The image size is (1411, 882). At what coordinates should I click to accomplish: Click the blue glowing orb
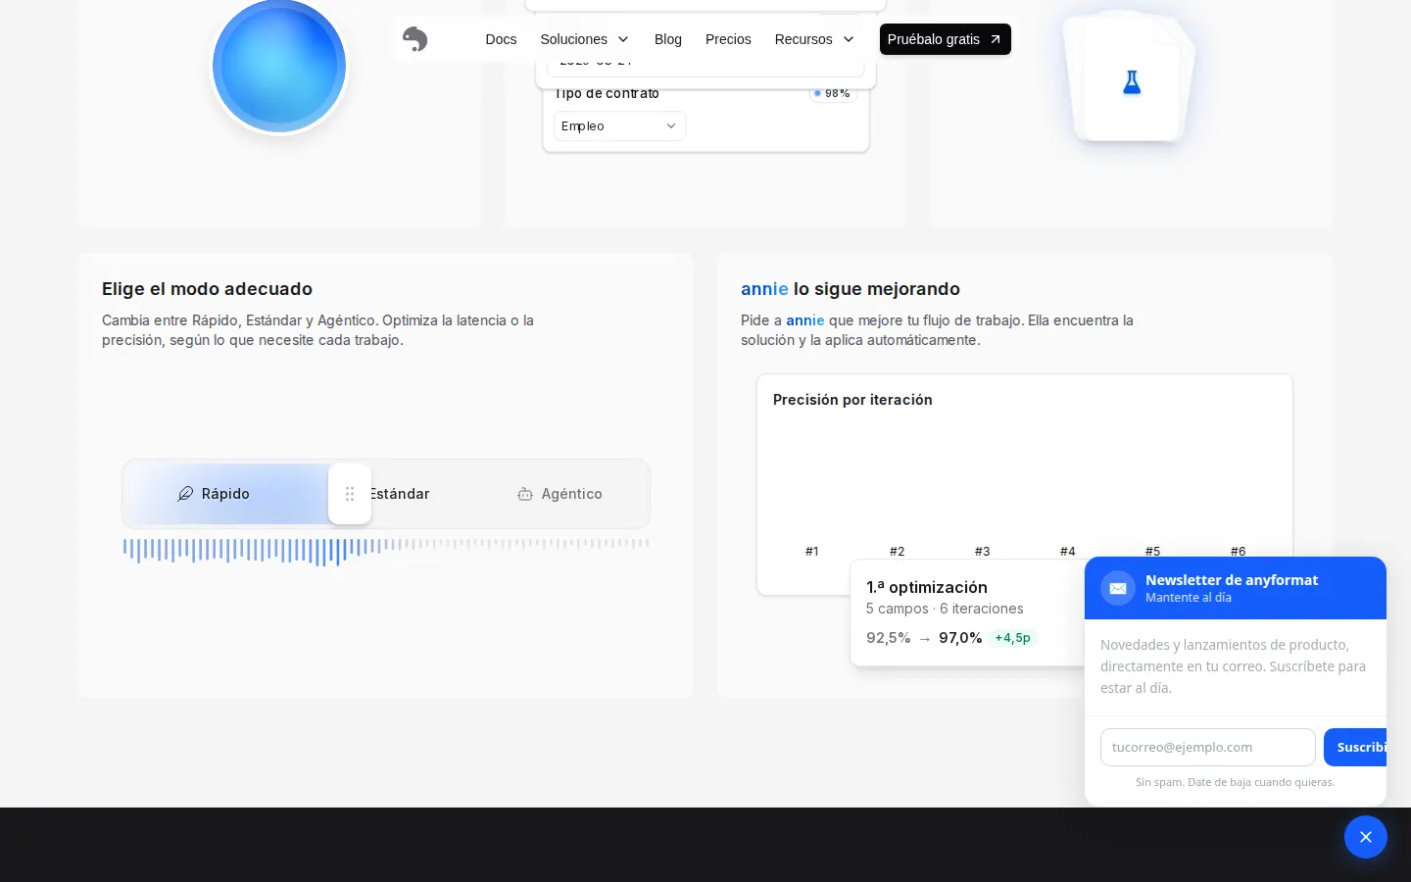tap(279, 66)
